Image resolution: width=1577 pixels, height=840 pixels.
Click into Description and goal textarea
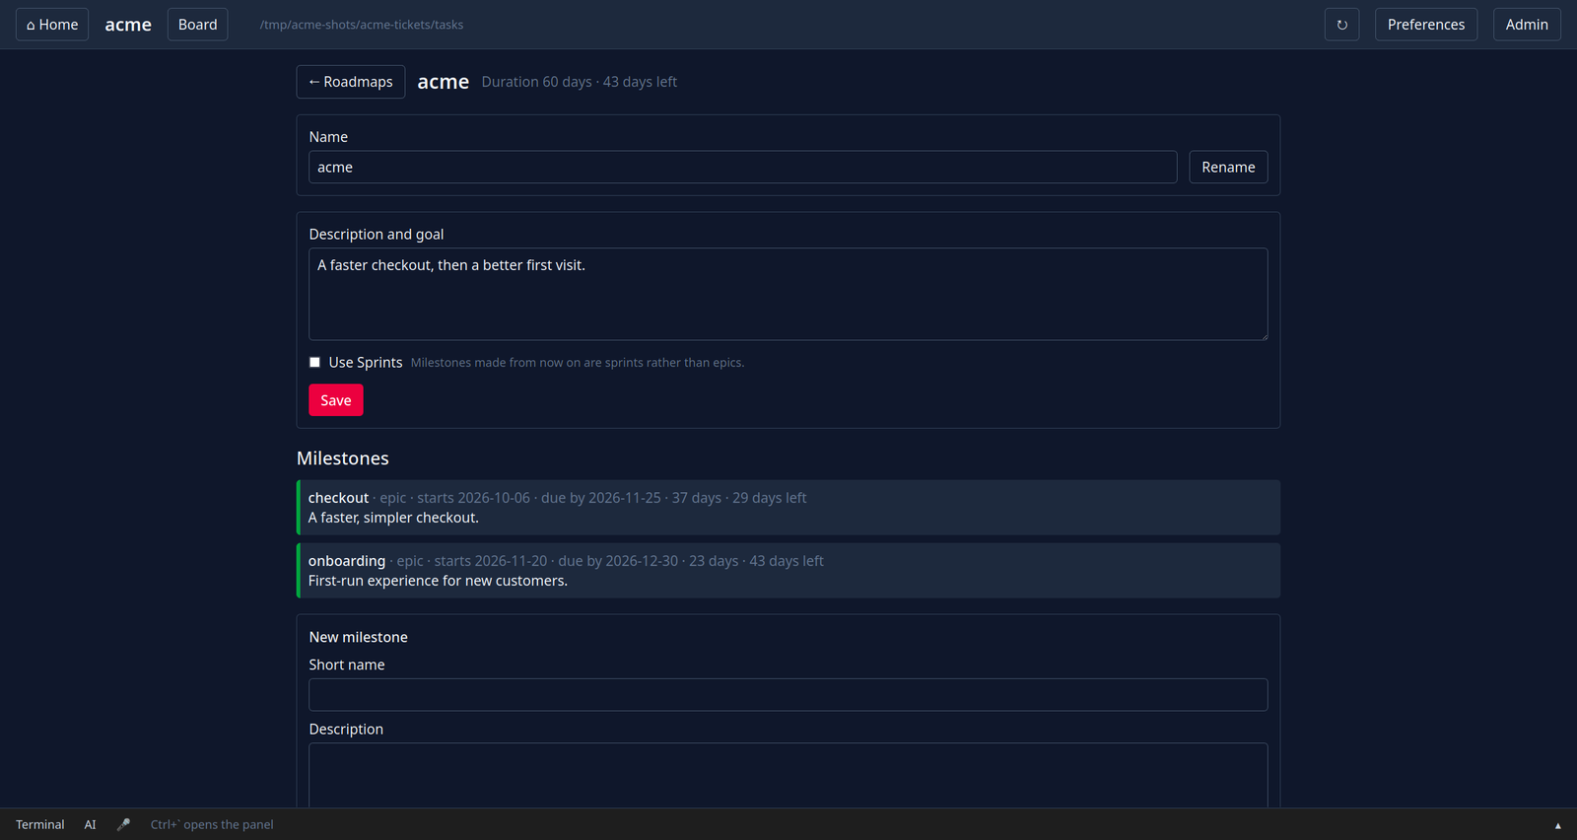coord(788,294)
